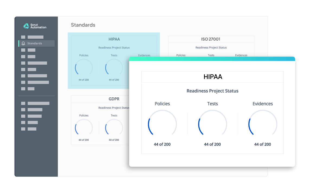310x195 pixels.
Task: Click Readiness Project Status in background HIPAA card
Action: [x=114, y=48]
